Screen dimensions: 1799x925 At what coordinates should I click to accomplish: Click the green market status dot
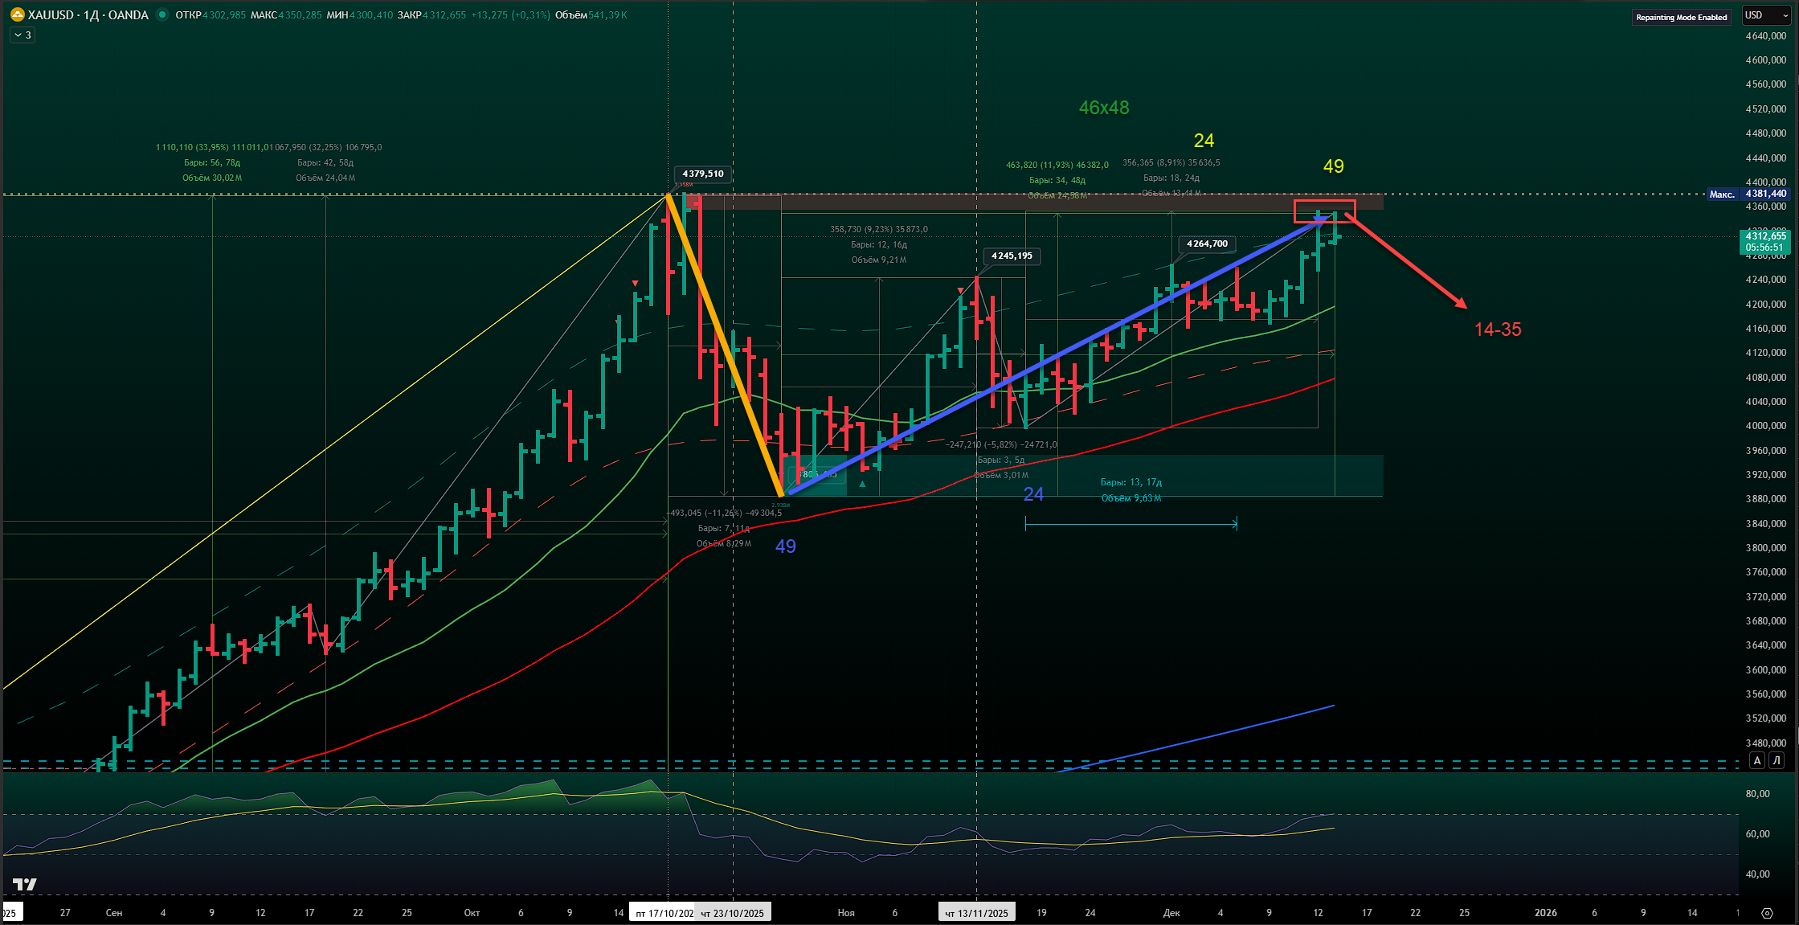pyautogui.click(x=162, y=14)
